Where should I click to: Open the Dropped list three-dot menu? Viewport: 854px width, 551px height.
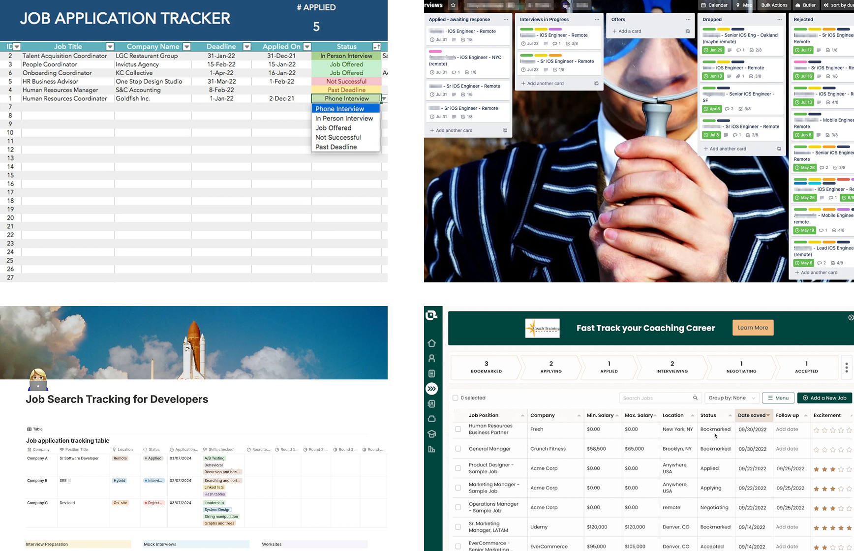[x=779, y=20]
